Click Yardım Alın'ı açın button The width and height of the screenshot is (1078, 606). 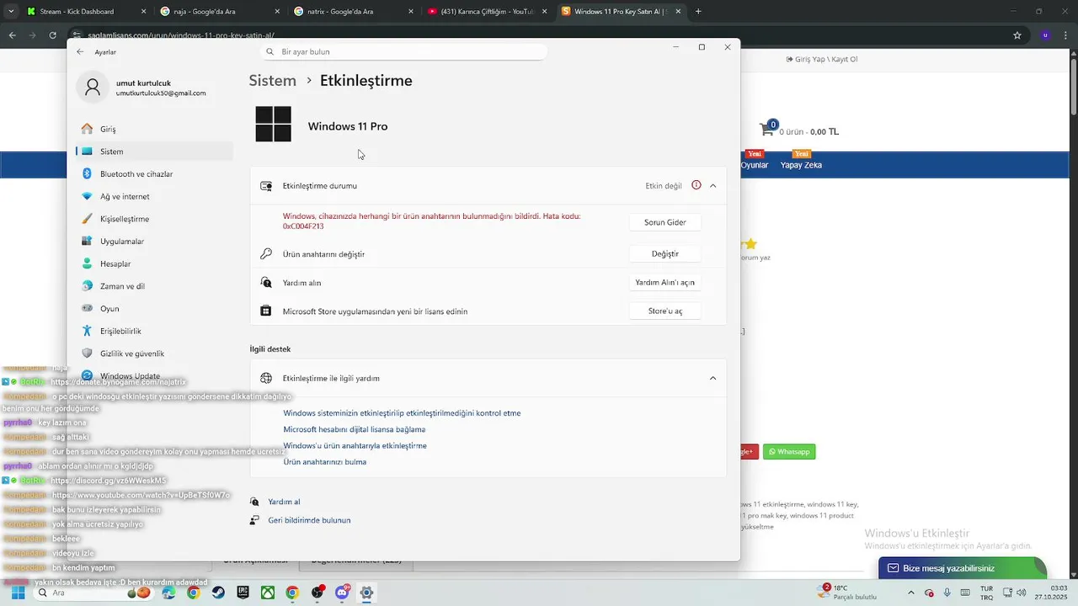tap(665, 283)
